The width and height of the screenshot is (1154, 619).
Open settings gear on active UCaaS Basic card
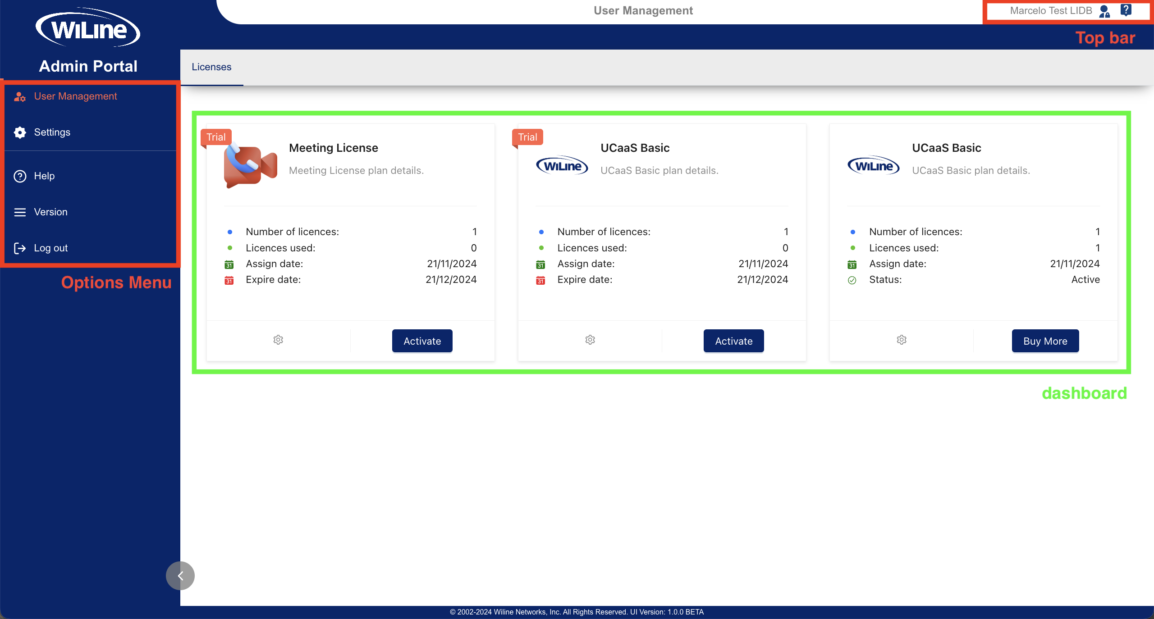(x=902, y=340)
